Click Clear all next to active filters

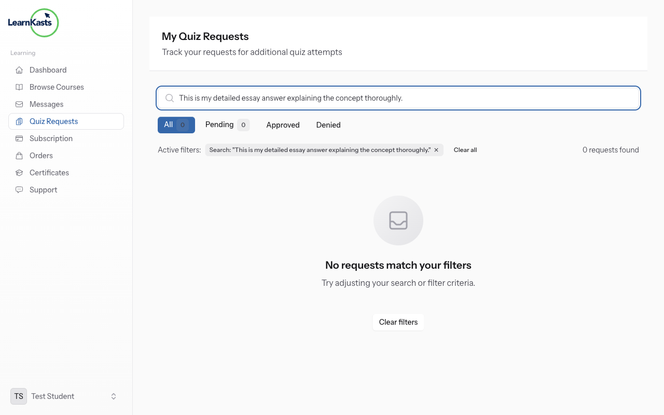click(x=465, y=149)
